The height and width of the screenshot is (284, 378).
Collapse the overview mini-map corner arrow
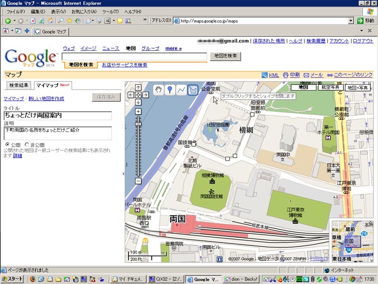[371, 260]
